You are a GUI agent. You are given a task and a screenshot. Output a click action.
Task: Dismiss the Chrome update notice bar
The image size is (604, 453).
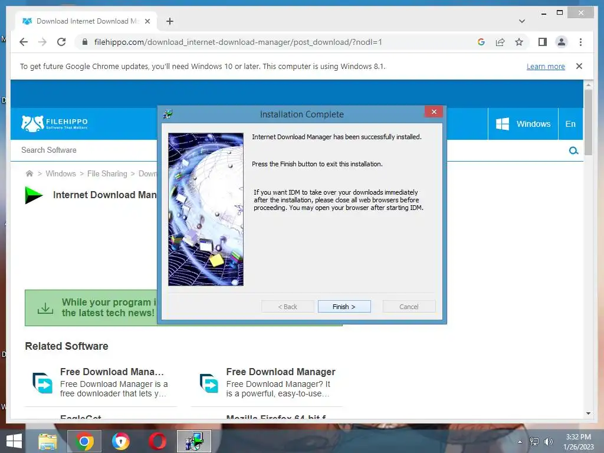[579, 66]
